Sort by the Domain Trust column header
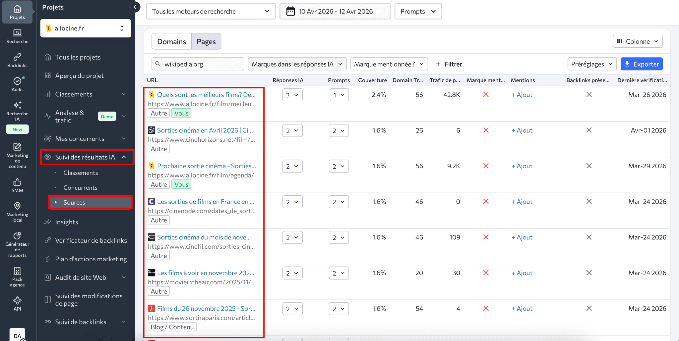Image resolution: width=679 pixels, height=341 pixels. (407, 80)
